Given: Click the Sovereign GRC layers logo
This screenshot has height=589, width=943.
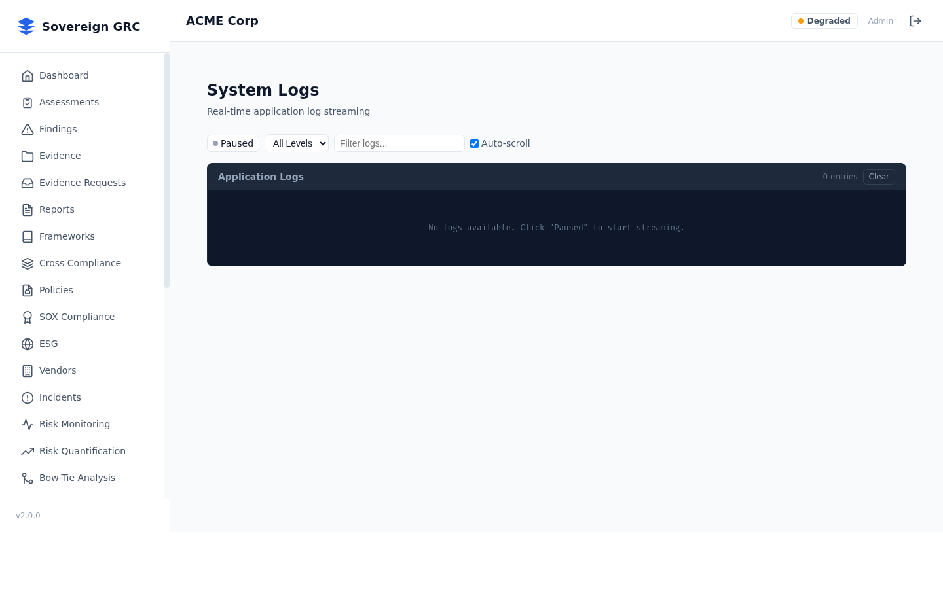Looking at the screenshot, I should pos(26,26).
